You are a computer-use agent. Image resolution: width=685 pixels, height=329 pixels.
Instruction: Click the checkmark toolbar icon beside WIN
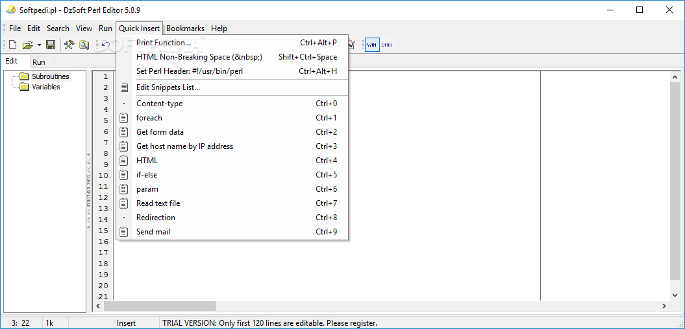[x=352, y=45]
